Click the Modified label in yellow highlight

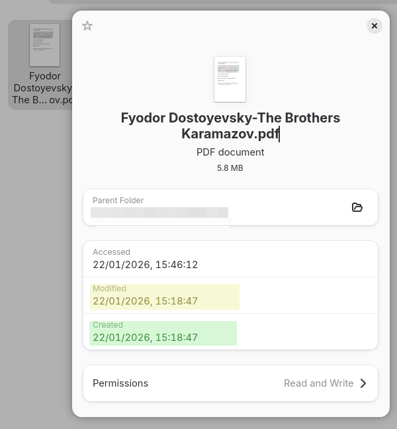[x=110, y=289]
